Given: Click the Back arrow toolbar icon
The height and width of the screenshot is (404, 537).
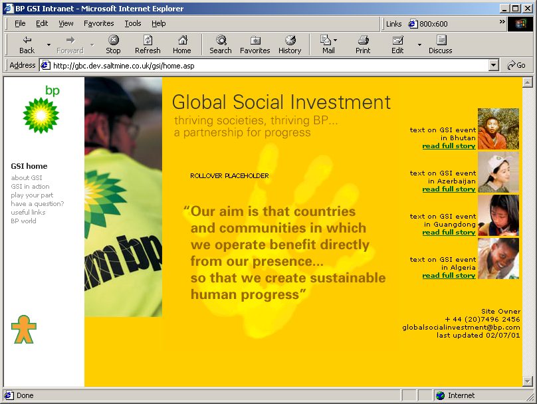Looking at the screenshot, I should pos(27,41).
